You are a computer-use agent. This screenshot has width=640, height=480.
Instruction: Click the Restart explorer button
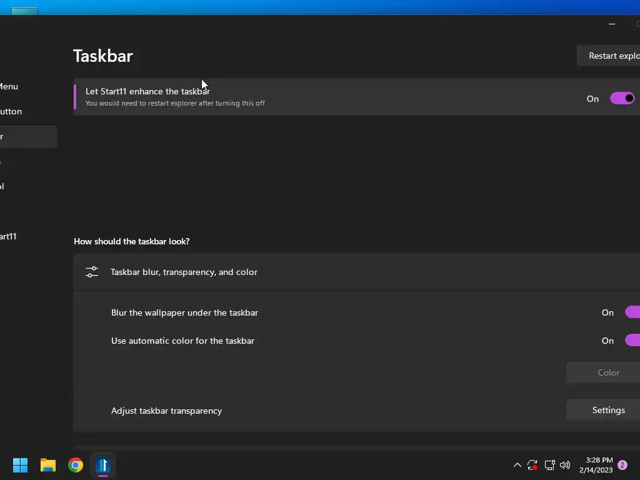(609, 56)
